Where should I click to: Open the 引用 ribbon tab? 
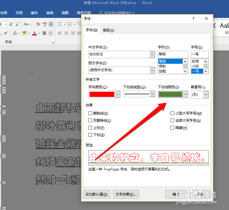19,13
